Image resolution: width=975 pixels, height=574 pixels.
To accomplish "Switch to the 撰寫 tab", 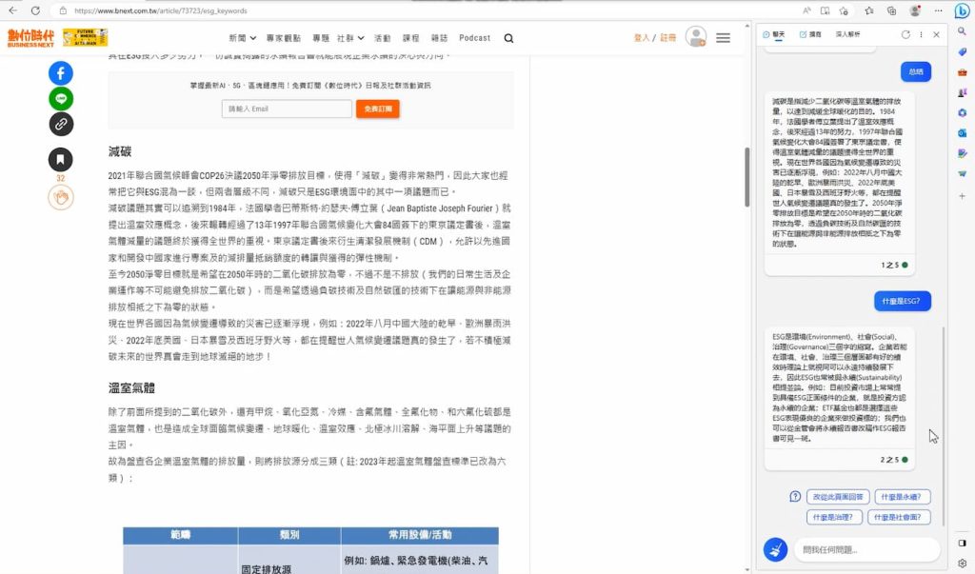I will [810, 34].
